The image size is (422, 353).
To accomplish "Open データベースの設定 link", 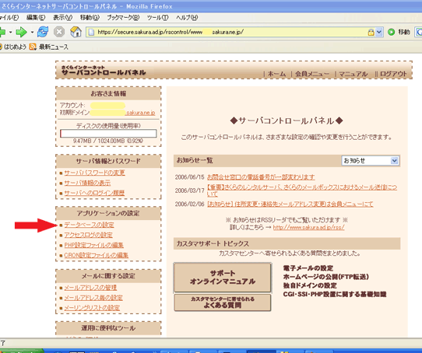I will tap(89, 225).
